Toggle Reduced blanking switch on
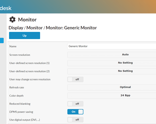 75,104
